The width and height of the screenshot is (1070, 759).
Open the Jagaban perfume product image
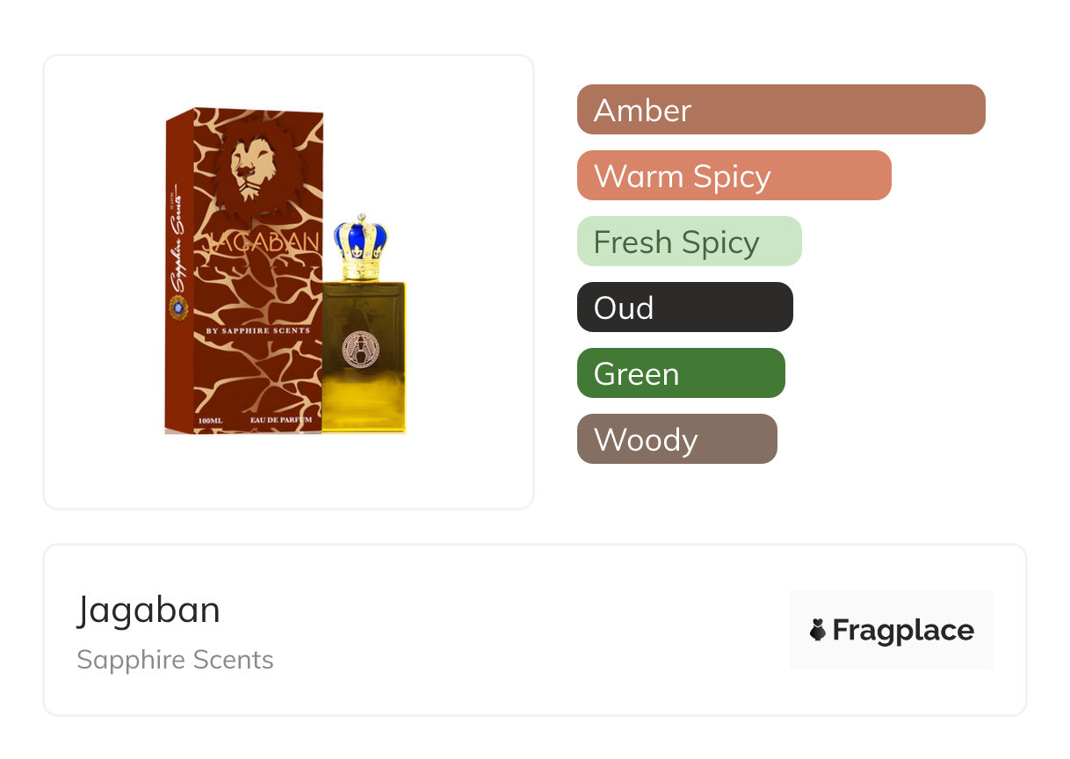tap(286, 271)
